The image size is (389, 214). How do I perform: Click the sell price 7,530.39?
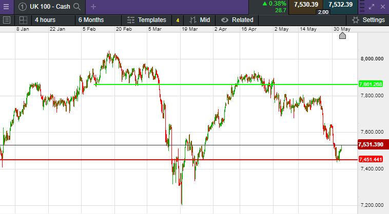(x=306, y=5)
